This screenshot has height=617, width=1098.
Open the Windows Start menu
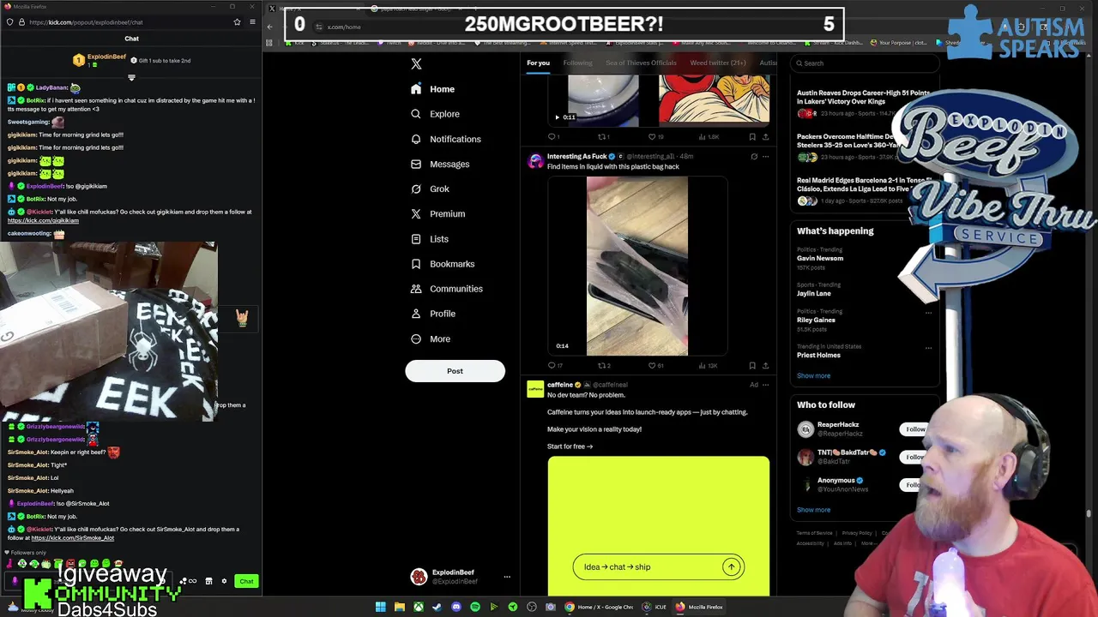[x=380, y=607]
